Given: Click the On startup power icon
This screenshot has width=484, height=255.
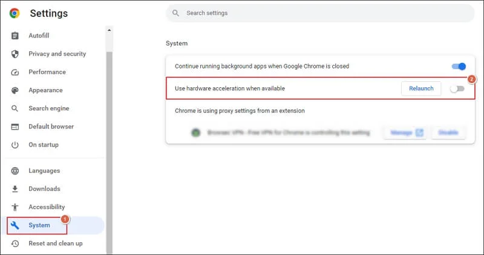Looking at the screenshot, I should pyautogui.click(x=15, y=145).
